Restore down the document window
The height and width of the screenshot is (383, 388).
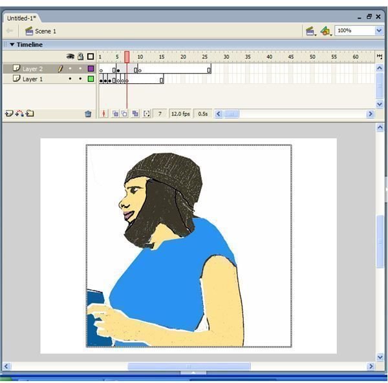pyautogui.click(x=369, y=17)
